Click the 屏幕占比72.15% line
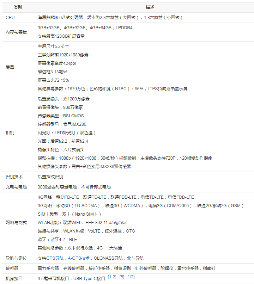The image size is (254, 284). coord(53,80)
